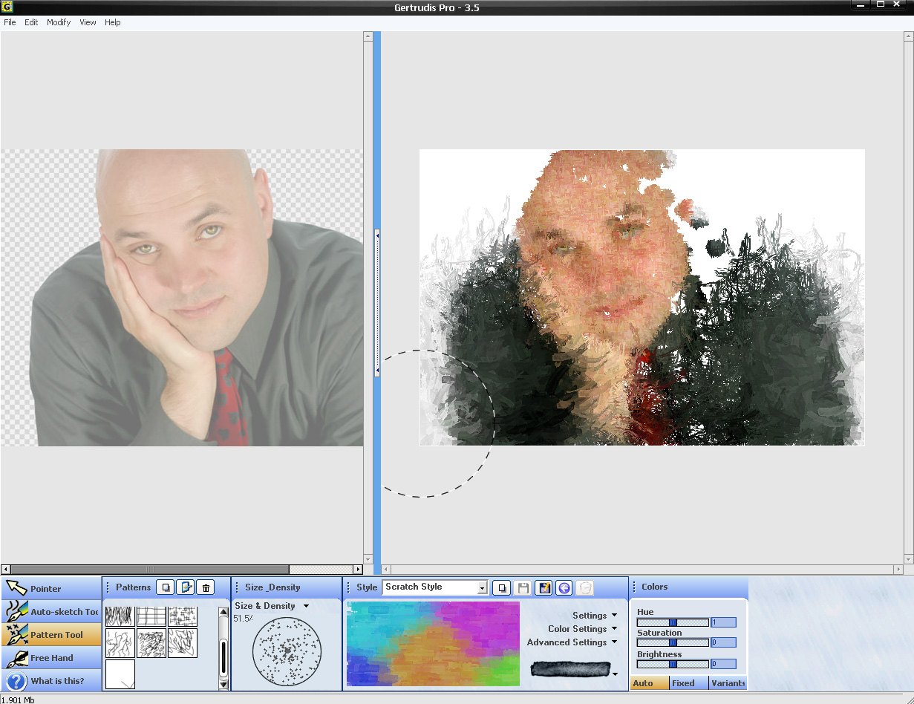Expand Advanced Settings dropdown
Image resolution: width=914 pixels, height=704 pixels.
[614, 642]
